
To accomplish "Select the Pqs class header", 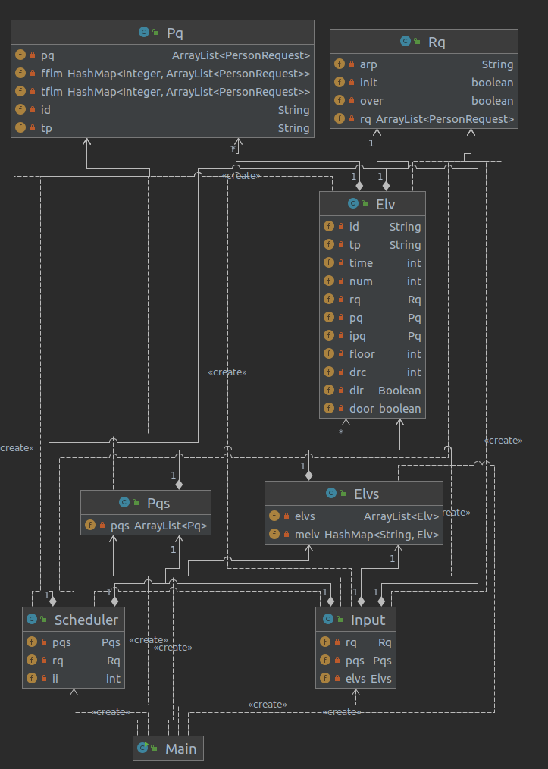I will (146, 503).
